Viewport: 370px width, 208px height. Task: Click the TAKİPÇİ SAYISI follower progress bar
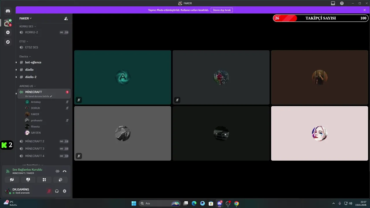pyautogui.click(x=321, y=18)
